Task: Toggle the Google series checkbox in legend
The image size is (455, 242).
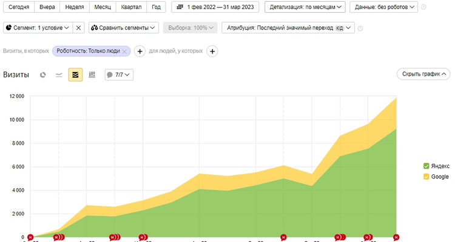Action: click(426, 177)
